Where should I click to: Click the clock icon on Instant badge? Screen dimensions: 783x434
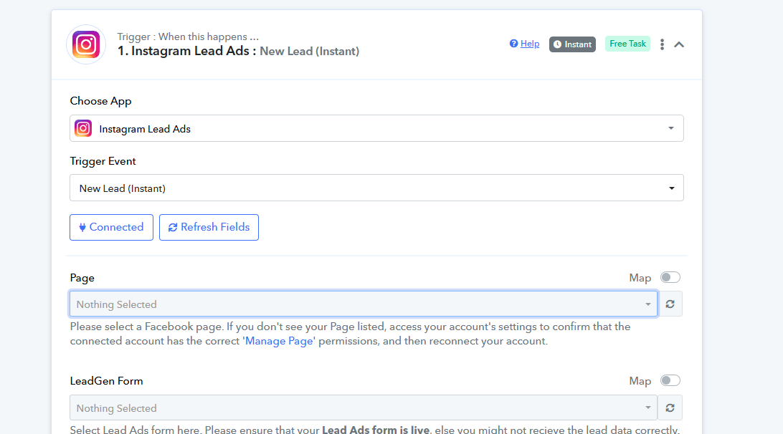point(557,44)
